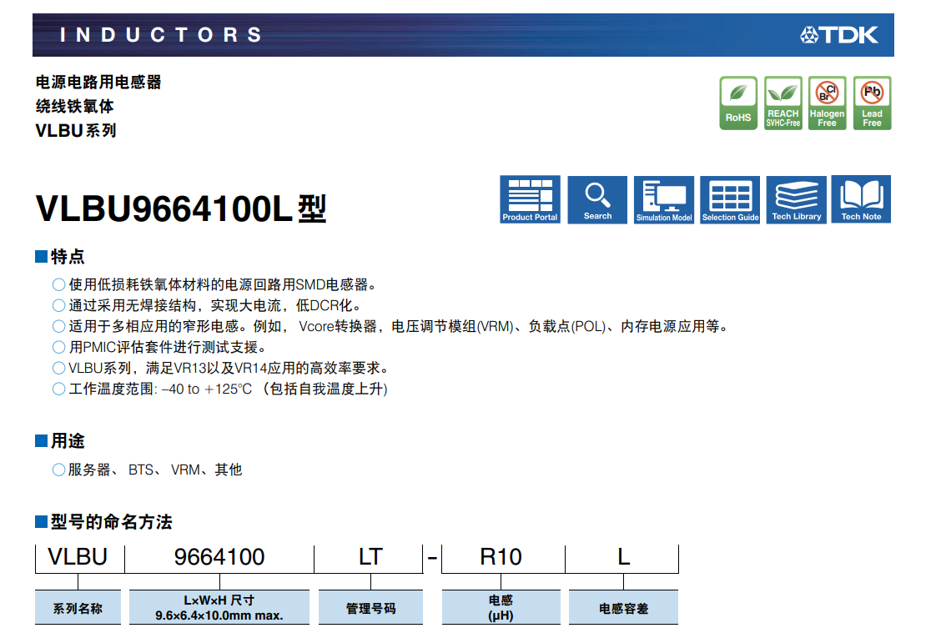Open the Simulation Model icon
The image size is (931, 638).
(x=664, y=199)
